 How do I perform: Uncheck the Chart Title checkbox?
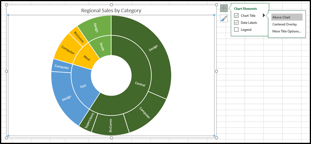point(236,16)
